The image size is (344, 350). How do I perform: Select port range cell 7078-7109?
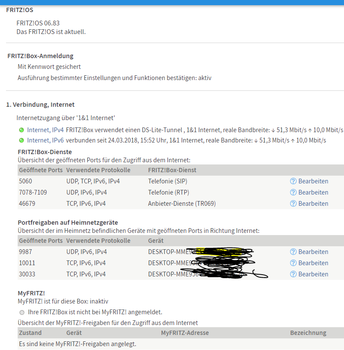point(33,192)
